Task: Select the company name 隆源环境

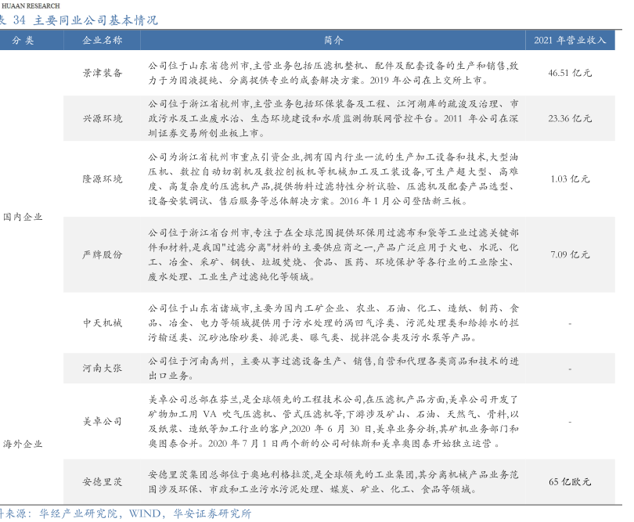Action: pos(103,179)
